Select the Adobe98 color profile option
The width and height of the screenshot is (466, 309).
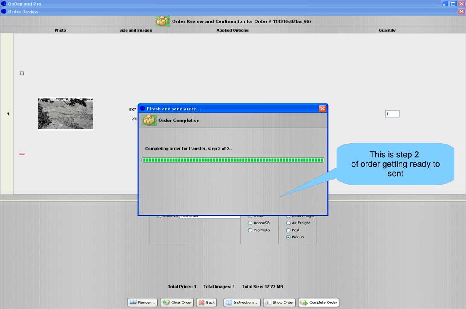250,223
